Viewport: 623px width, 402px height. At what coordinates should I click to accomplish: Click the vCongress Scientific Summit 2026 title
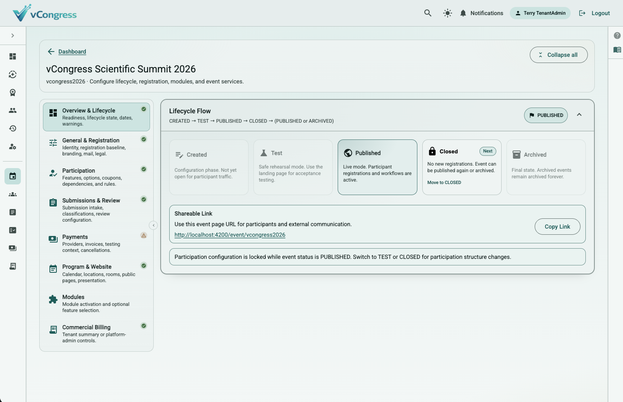[x=121, y=69]
